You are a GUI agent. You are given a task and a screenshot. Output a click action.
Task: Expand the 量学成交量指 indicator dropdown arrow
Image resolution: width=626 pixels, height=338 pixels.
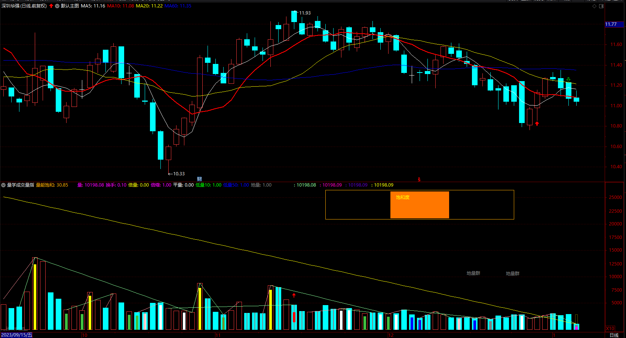[x=3, y=185]
